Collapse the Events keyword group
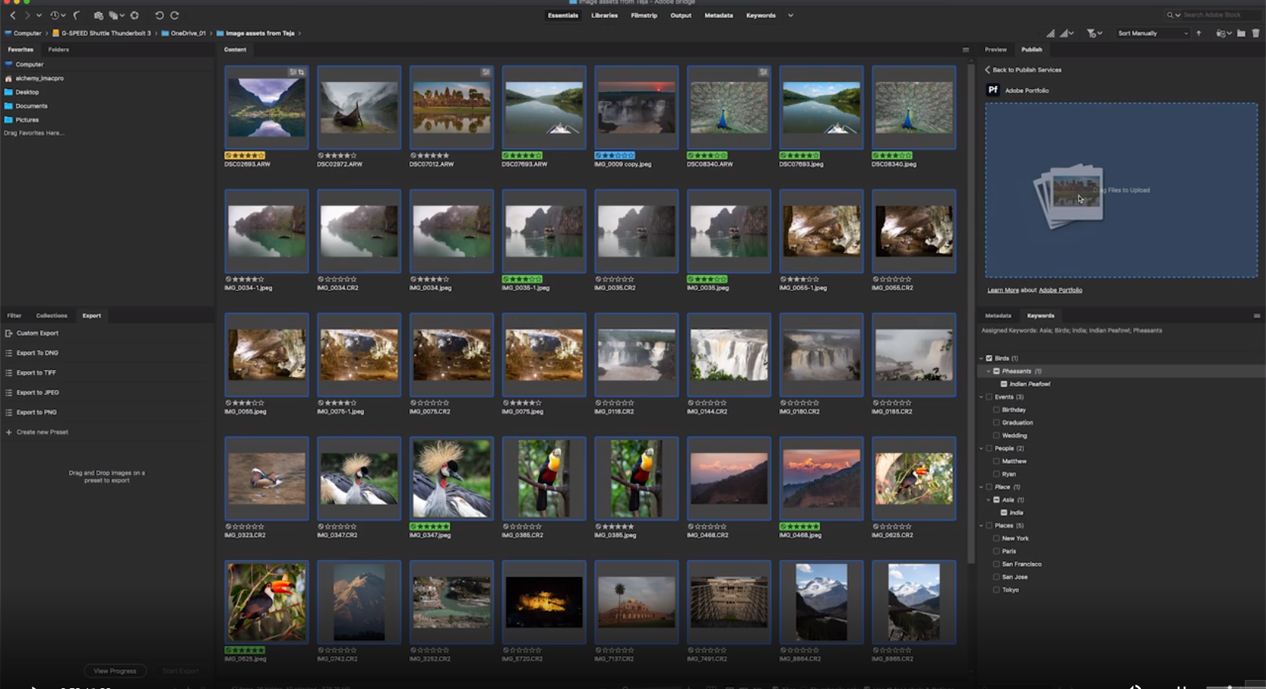The image size is (1266, 689). coord(981,397)
